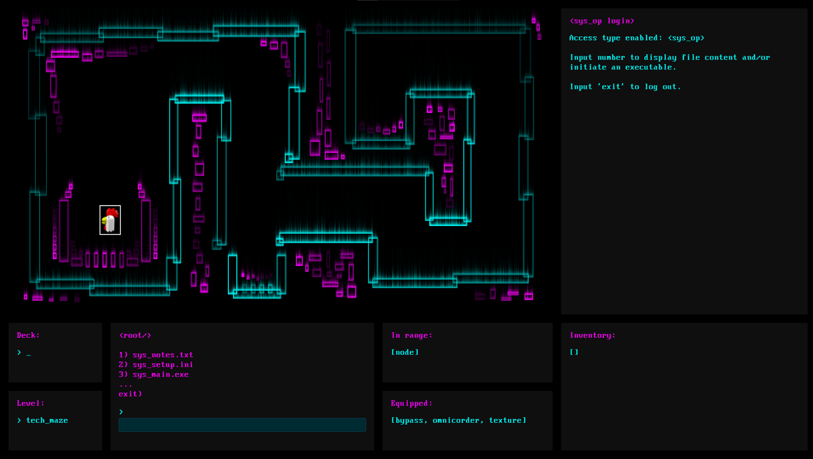
Task: Click the command input field
Action: pyautogui.click(x=242, y=425)
